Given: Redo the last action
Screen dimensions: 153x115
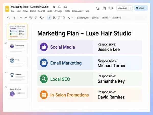Looking at the screenshot, I should [26, 18].
